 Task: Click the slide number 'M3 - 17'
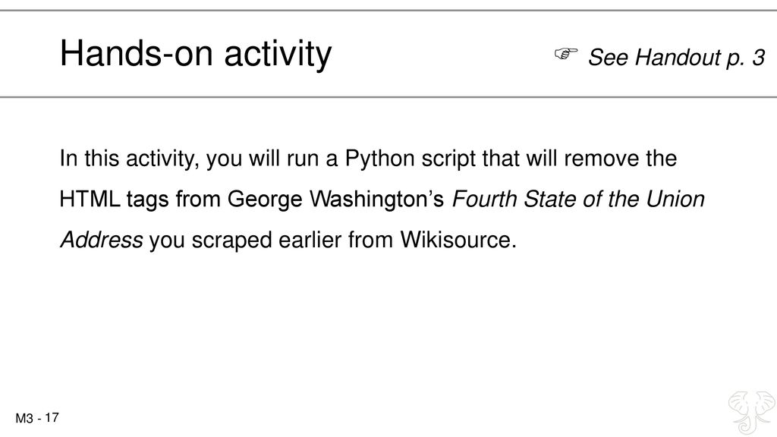click(x=37, y=418)
